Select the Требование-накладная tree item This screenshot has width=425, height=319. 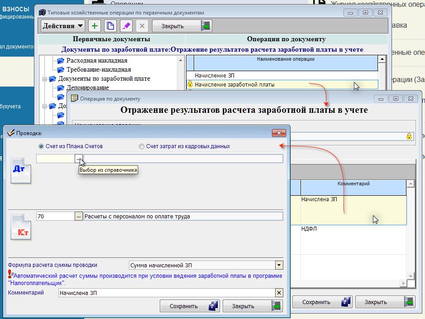click(99, 70)
